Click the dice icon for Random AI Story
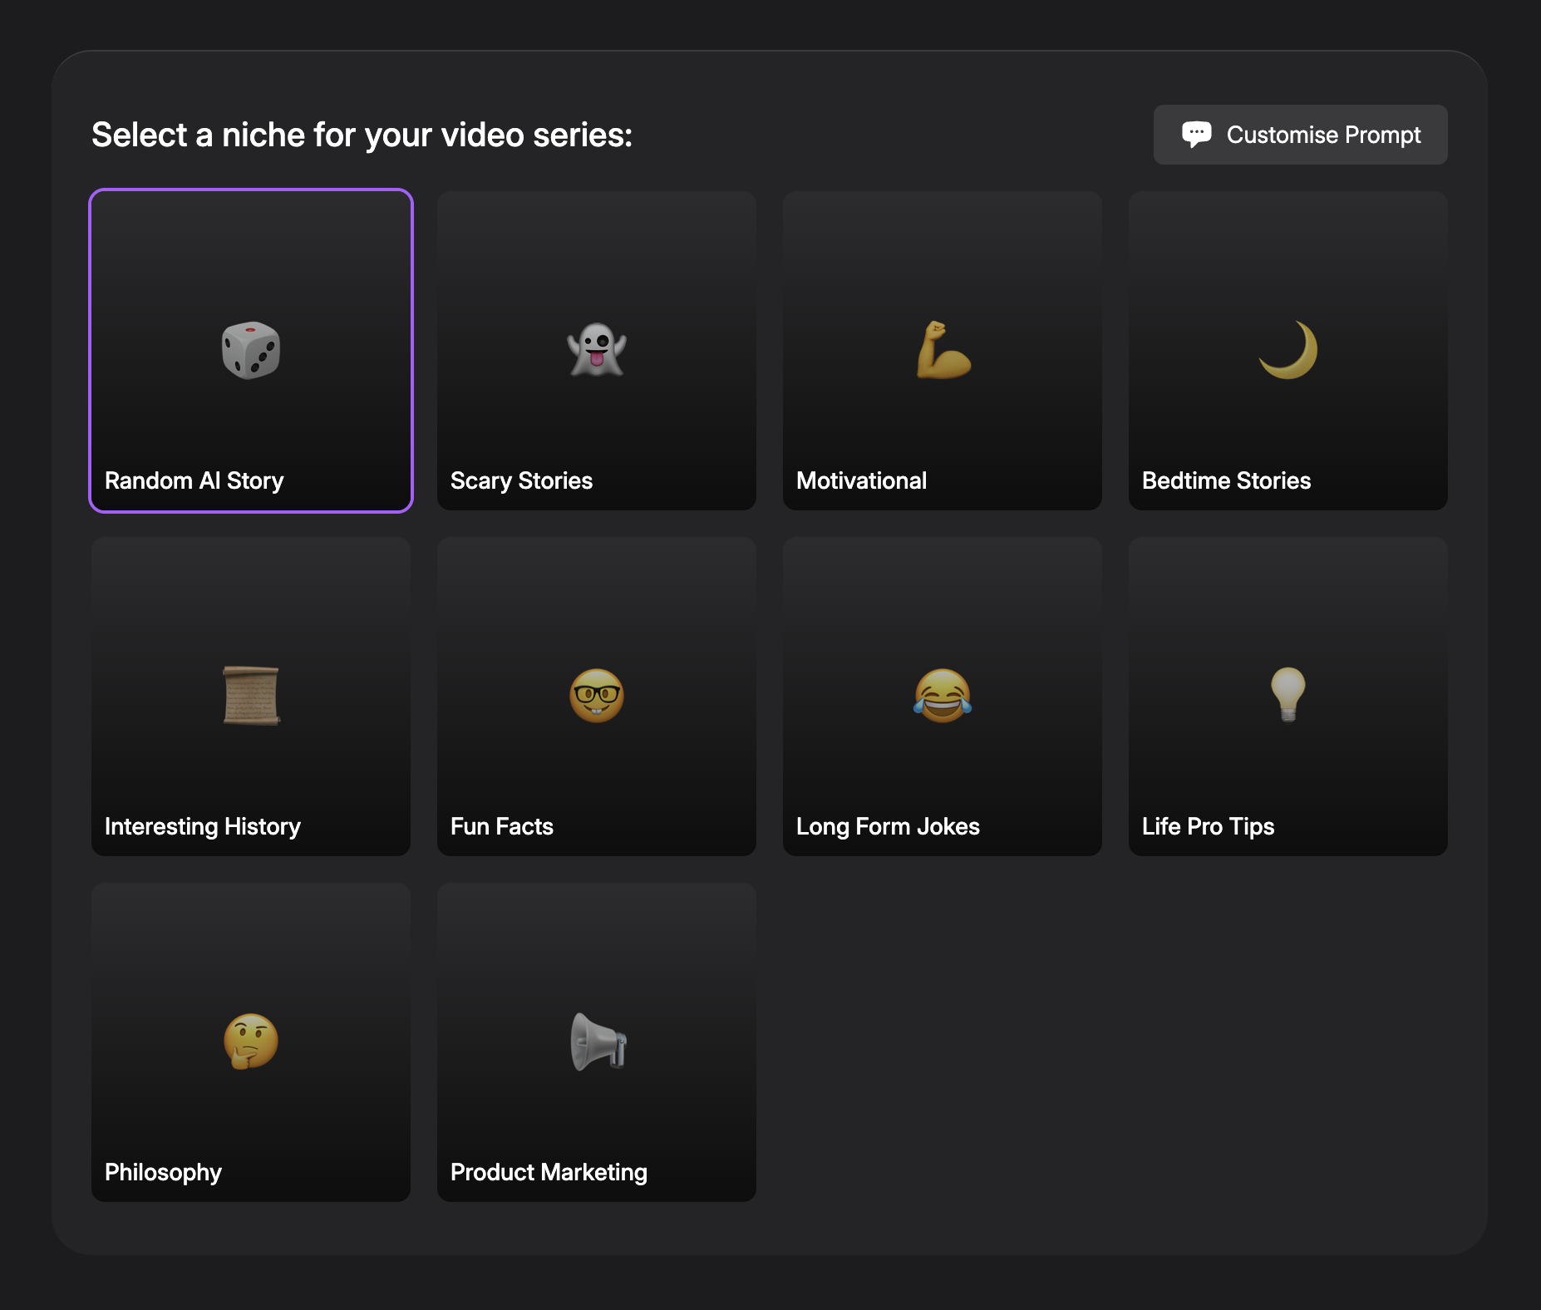The width and height of the screenshot is (1541, 1310). point(251,350)
